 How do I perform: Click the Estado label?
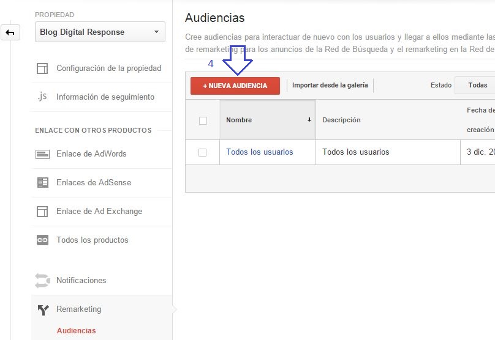click(441, 85)
